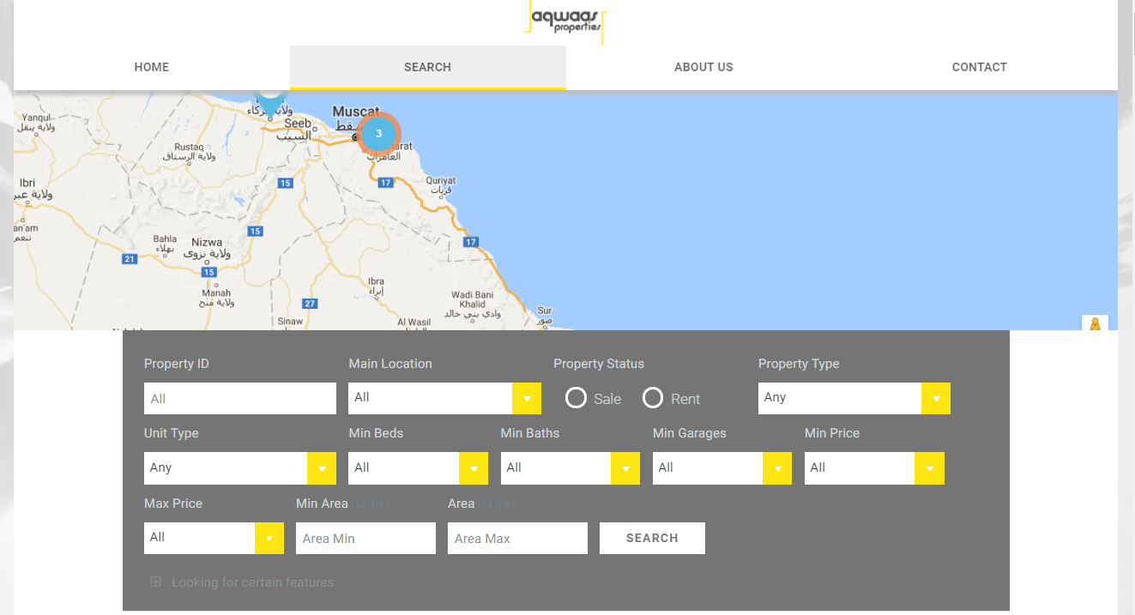Open the Min Beds dropdown

click(418, 468)
